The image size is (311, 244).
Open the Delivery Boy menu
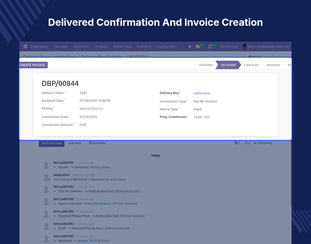122,47
